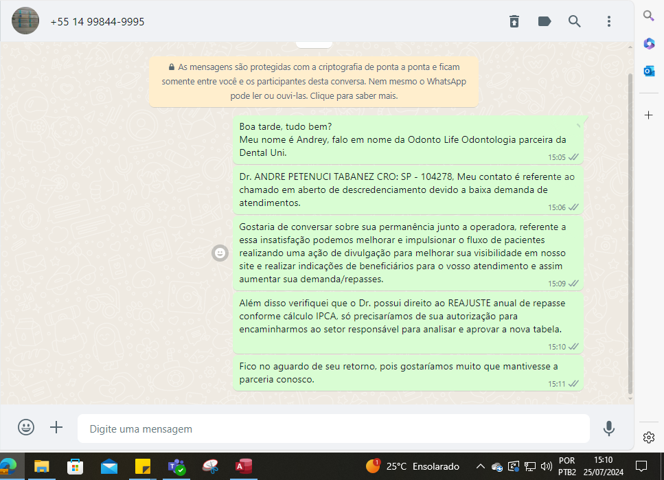The width and height of the screenshot is (664, 480).
Task: Search within this conversation
Action: click(x=574, y=21)
